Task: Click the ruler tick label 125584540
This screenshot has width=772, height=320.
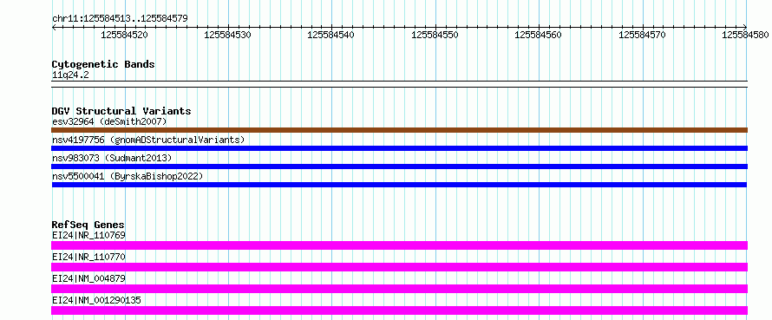Action: (x=331, y=35)
